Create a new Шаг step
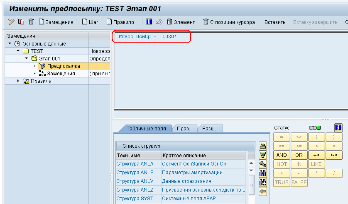 90,22
